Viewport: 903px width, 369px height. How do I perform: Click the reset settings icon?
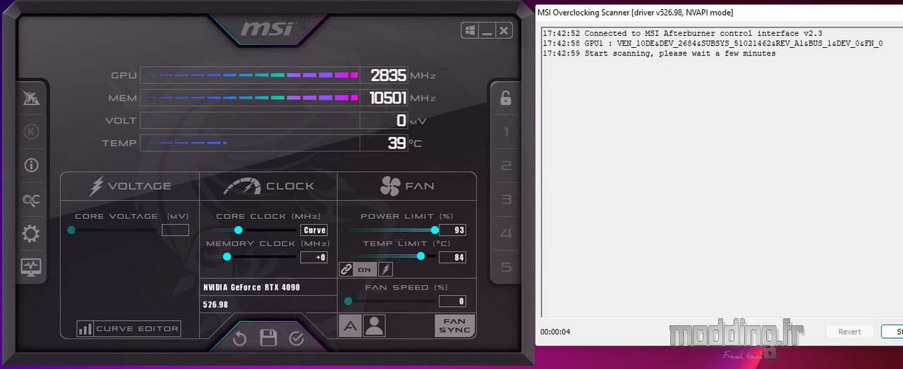[x=240, y=339]
